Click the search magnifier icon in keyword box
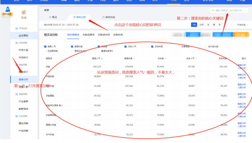This screenshot has height=143, width=252. 212,11
